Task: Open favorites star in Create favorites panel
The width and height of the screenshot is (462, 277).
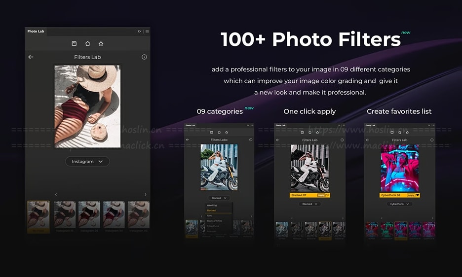Action: [x=407, y=132]
